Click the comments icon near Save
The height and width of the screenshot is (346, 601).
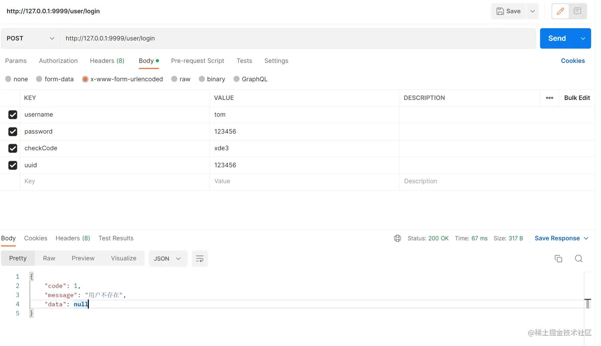tap(578, 11)
